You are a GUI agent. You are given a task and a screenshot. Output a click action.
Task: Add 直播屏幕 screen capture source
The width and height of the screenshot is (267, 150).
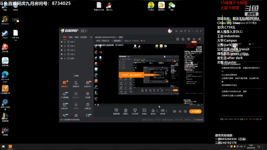pos(116,111)
